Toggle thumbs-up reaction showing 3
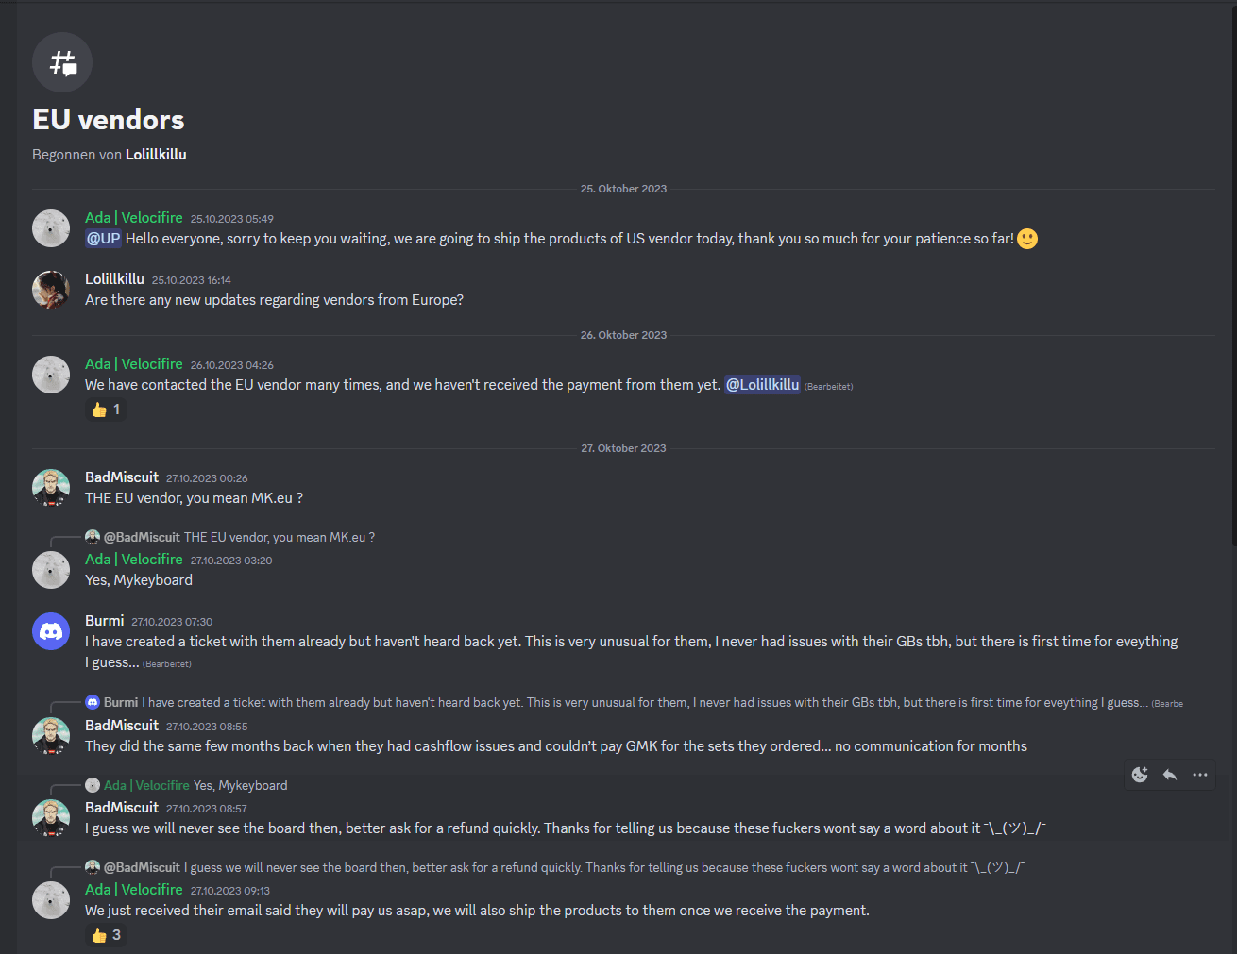Screen dimensions: 1237x954 106,935
